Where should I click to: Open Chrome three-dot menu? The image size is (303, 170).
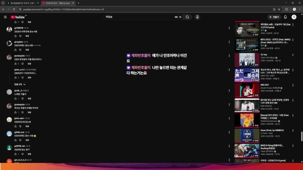tap(300, 9)
